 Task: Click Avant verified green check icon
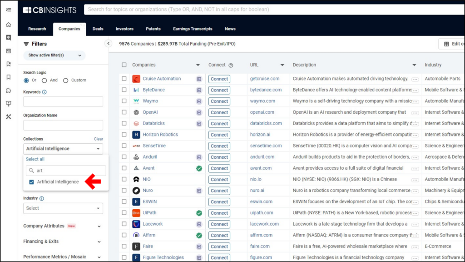pyautogui.click(x=199, y=168)
